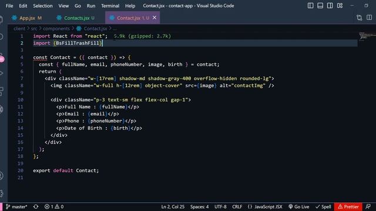Open the Selection menu
Viewport: 376px width, 211px height.
[x=43, y=6]
